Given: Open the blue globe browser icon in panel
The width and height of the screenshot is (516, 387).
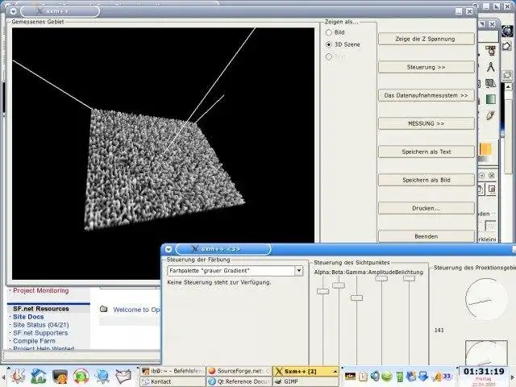Looking at the screenshot, I should [x=102, y=377].
